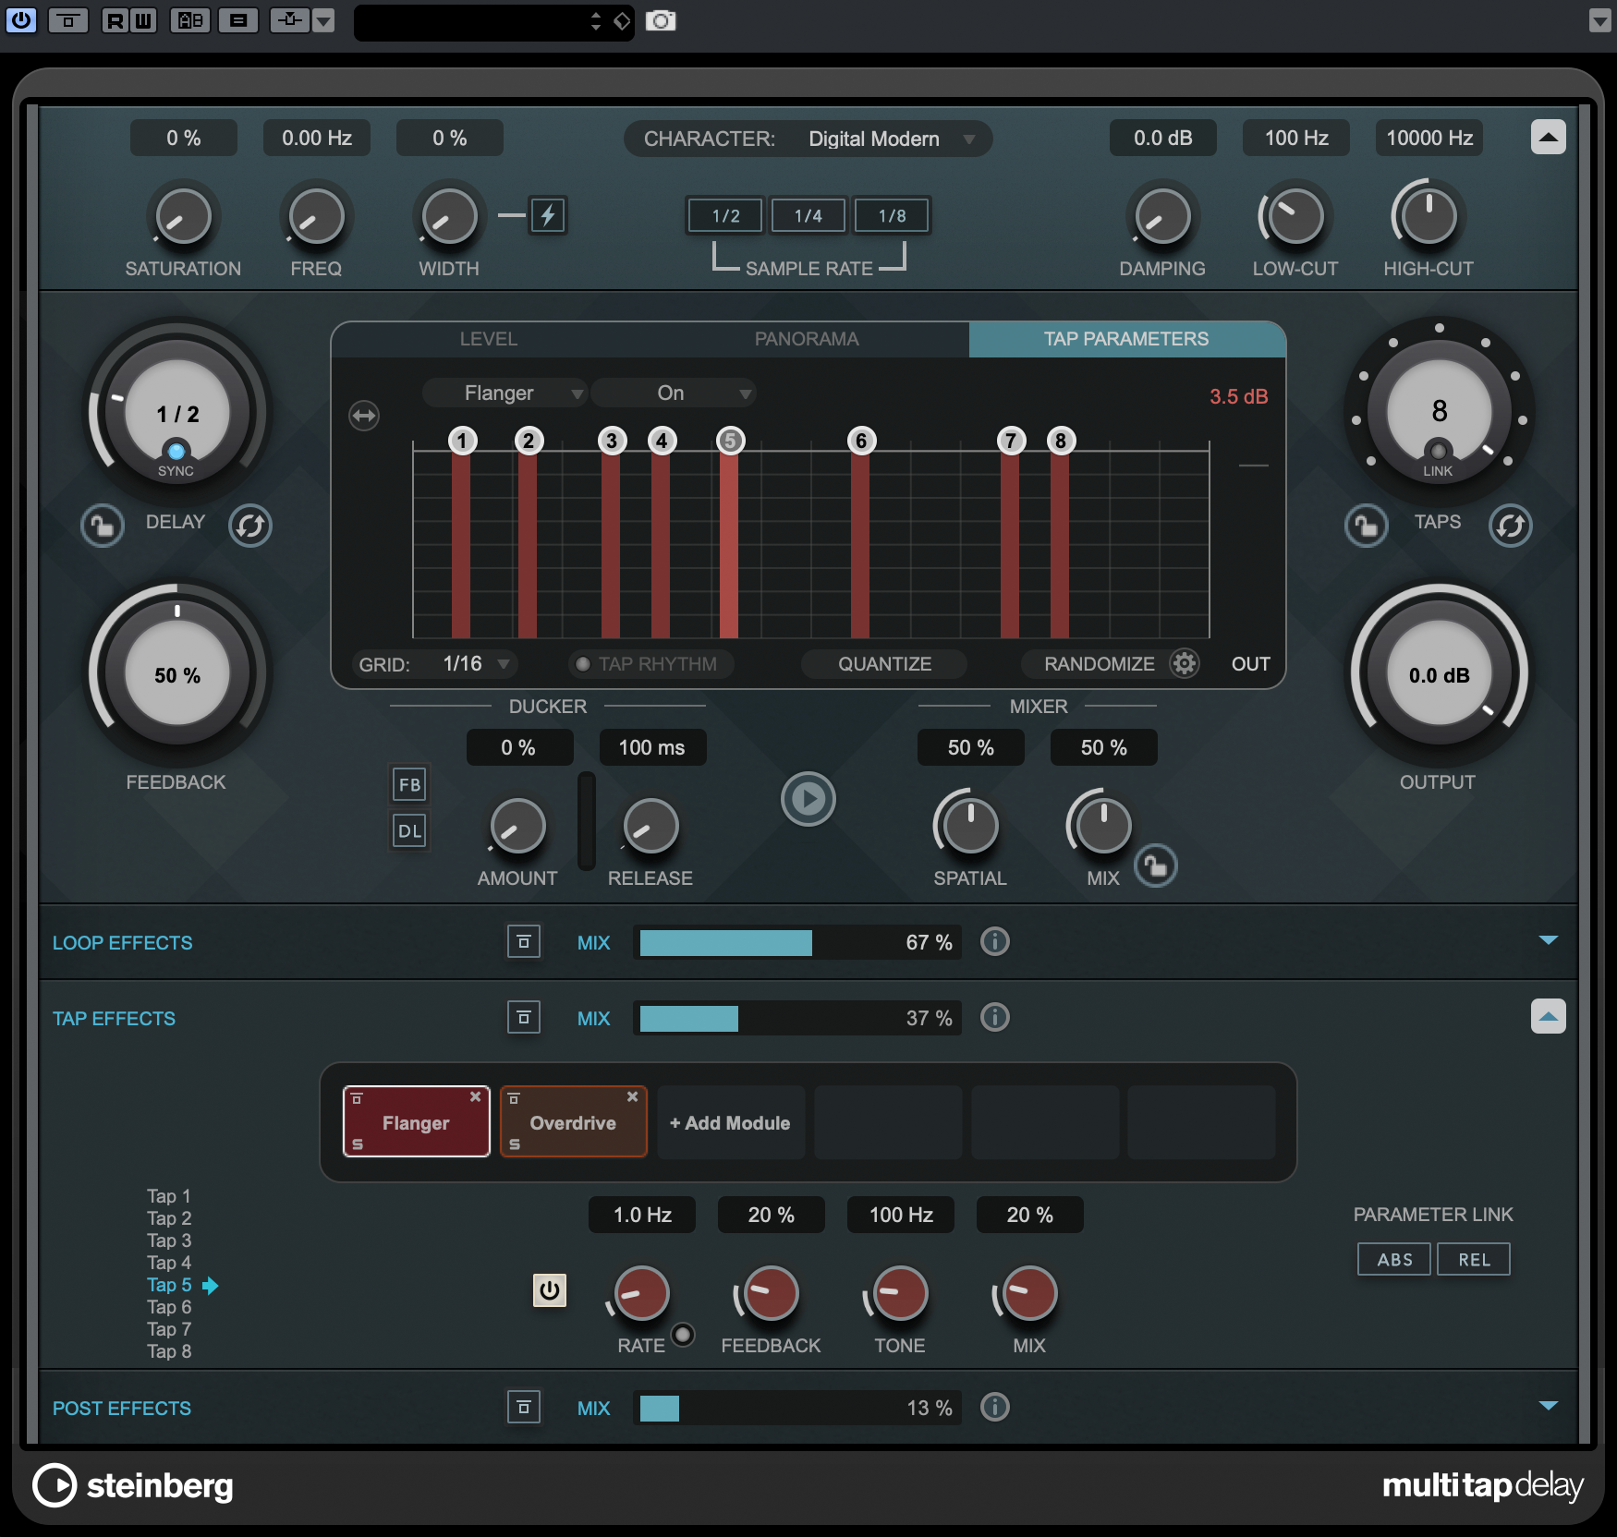Select the bypass power icon in top toolbar
Image resolution: width=1617 pixels, height=1537 pixels.
point(20,20)
